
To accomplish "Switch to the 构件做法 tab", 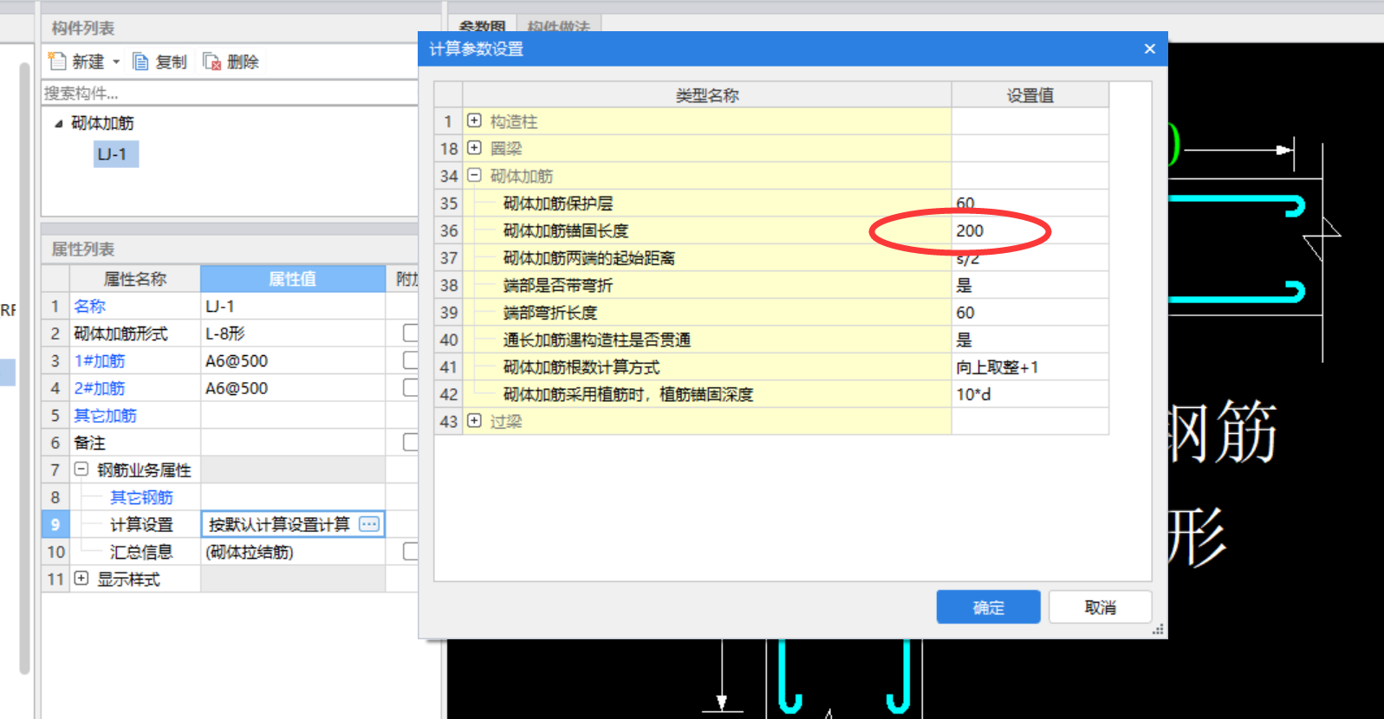I will [559, 26].
